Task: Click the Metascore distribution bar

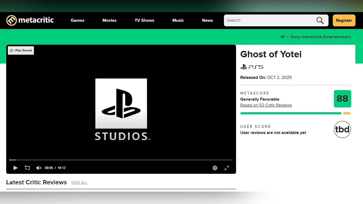Action: [295, 113]
